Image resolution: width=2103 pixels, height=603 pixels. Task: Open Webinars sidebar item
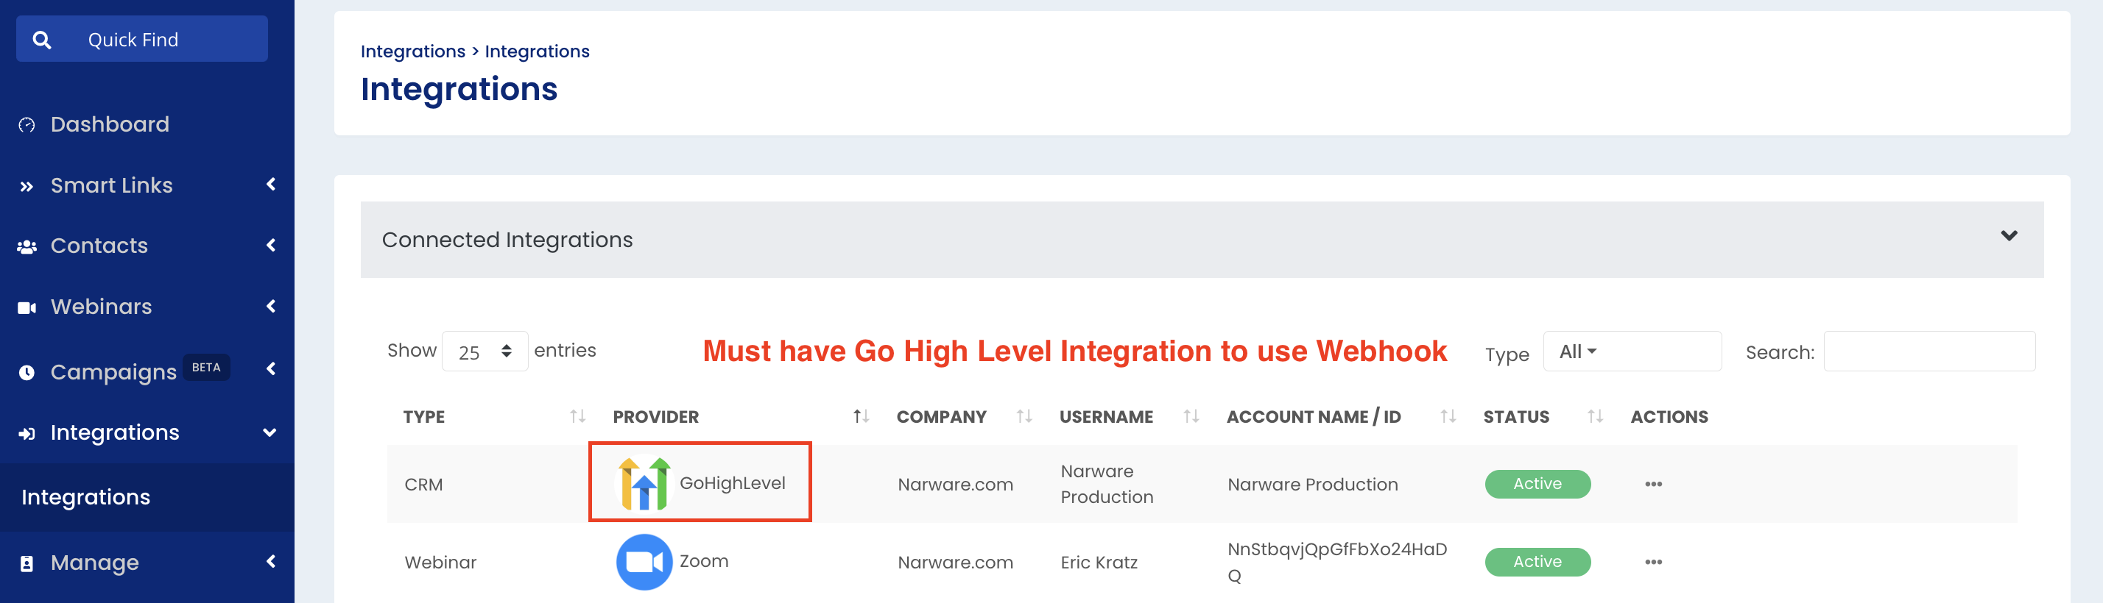pyautogui.click(x=101, y=307)
